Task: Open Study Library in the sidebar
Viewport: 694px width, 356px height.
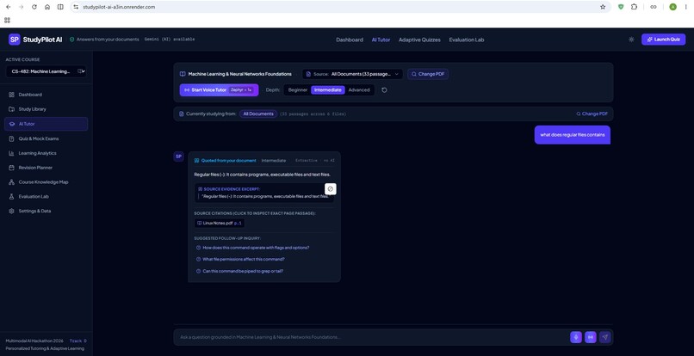Action: (x=46, y=109)
